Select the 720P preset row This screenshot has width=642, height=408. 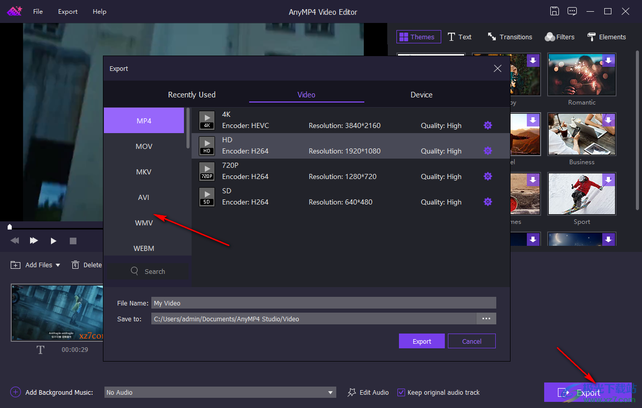[351, 171]
